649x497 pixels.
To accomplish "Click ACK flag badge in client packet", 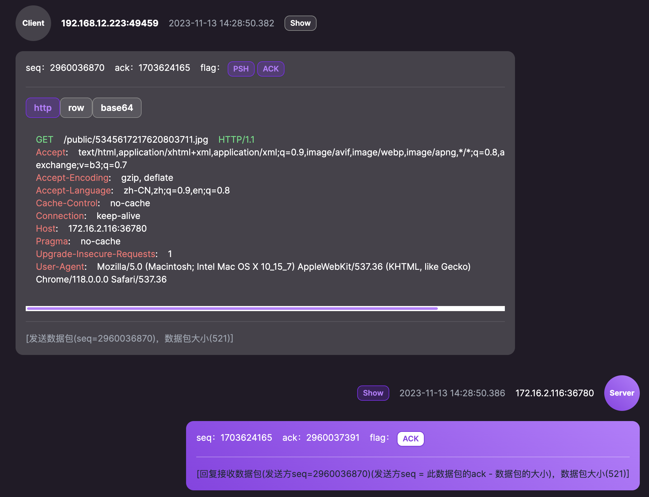I will 271,69.
